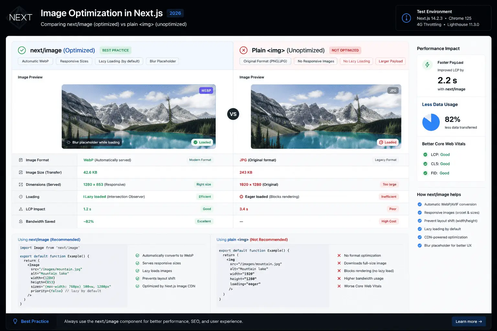
Task: Click the WEBP badge on the left image
Action: (206, 91)
